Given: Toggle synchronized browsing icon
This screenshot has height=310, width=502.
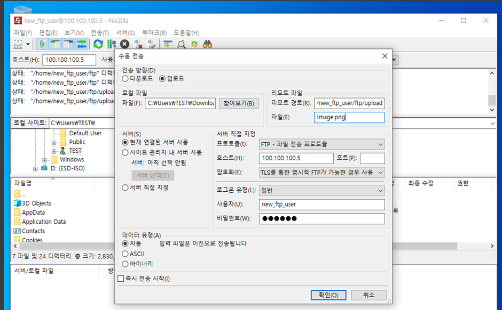Looking at the screenshot, I should tap(194, 44).
